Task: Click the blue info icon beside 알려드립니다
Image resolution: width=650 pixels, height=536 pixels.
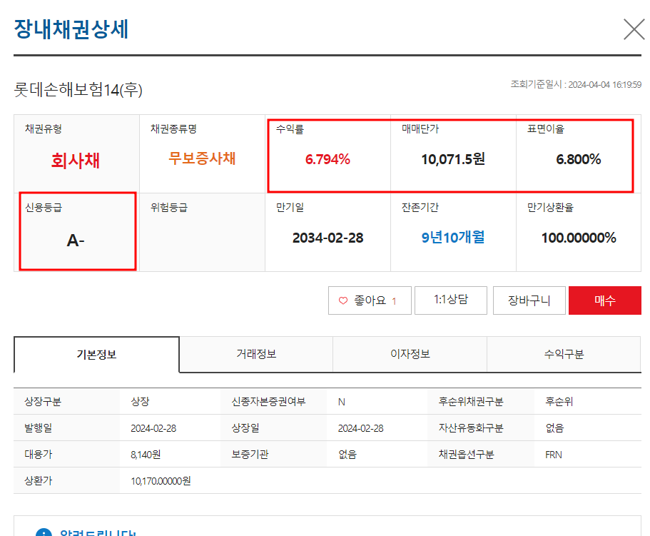Action: [44, 532]
